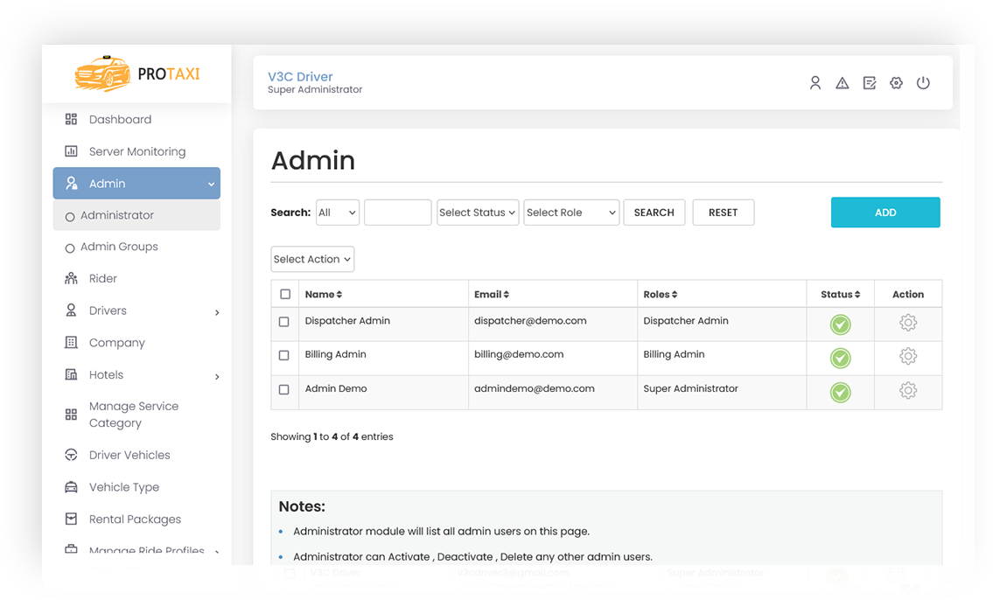Open the settings gear in header

[896, 83]
